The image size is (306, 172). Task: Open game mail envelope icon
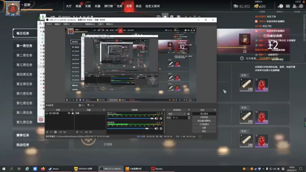pyautogui.click(x=288, y=6)
